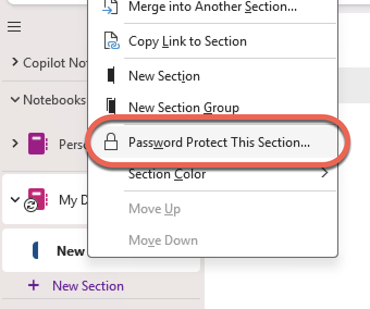The width and height of the screenshot is (370, 309).
Task: Click the New Section menu icon
Action: [x=111, y=75]
